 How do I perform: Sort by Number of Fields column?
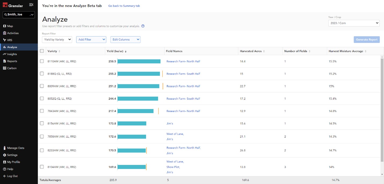pos(309,51)
